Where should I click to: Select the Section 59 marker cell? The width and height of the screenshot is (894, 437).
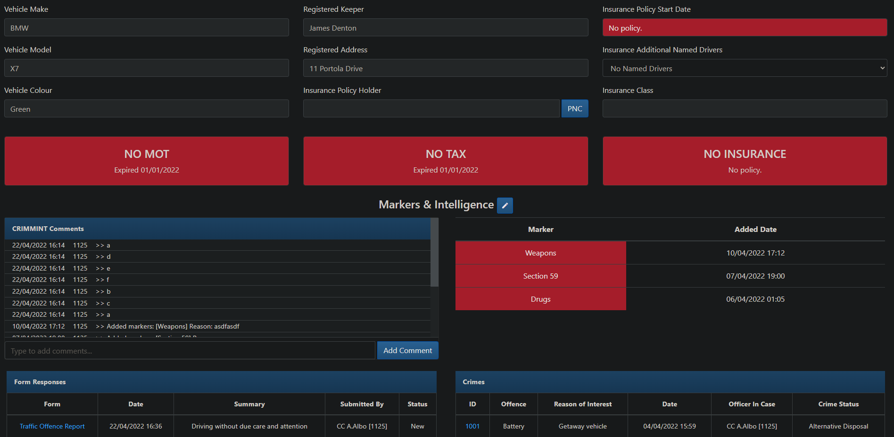540,276
